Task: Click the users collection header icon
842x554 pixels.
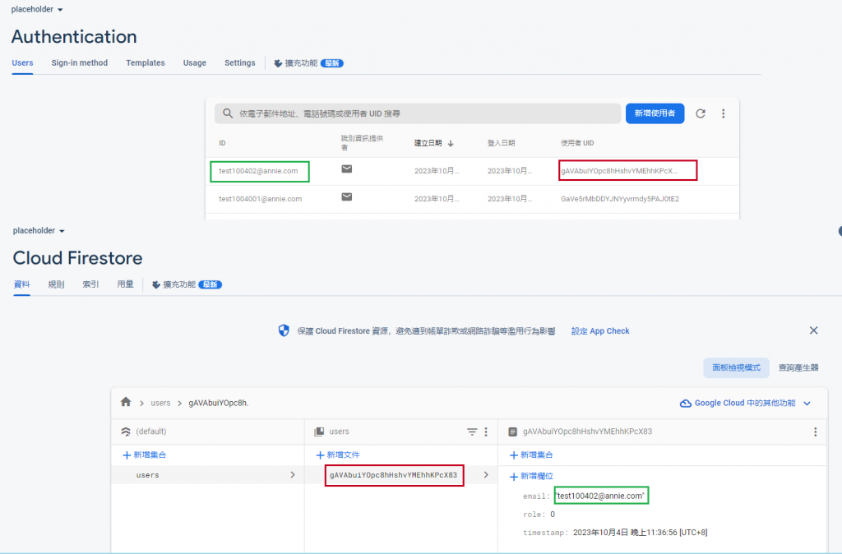Action: coord(319,432)
